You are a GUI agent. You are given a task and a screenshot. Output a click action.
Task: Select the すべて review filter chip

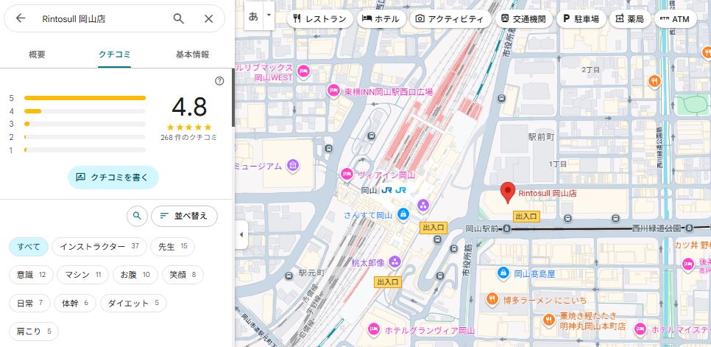[29, 247]
